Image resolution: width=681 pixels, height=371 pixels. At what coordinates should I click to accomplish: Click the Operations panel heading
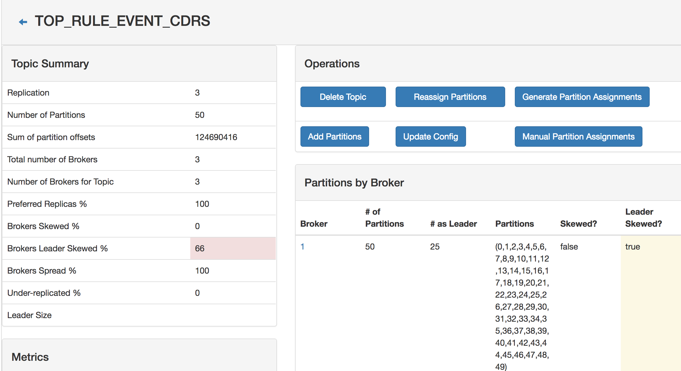pyautogui.click(x=332, y=64)
